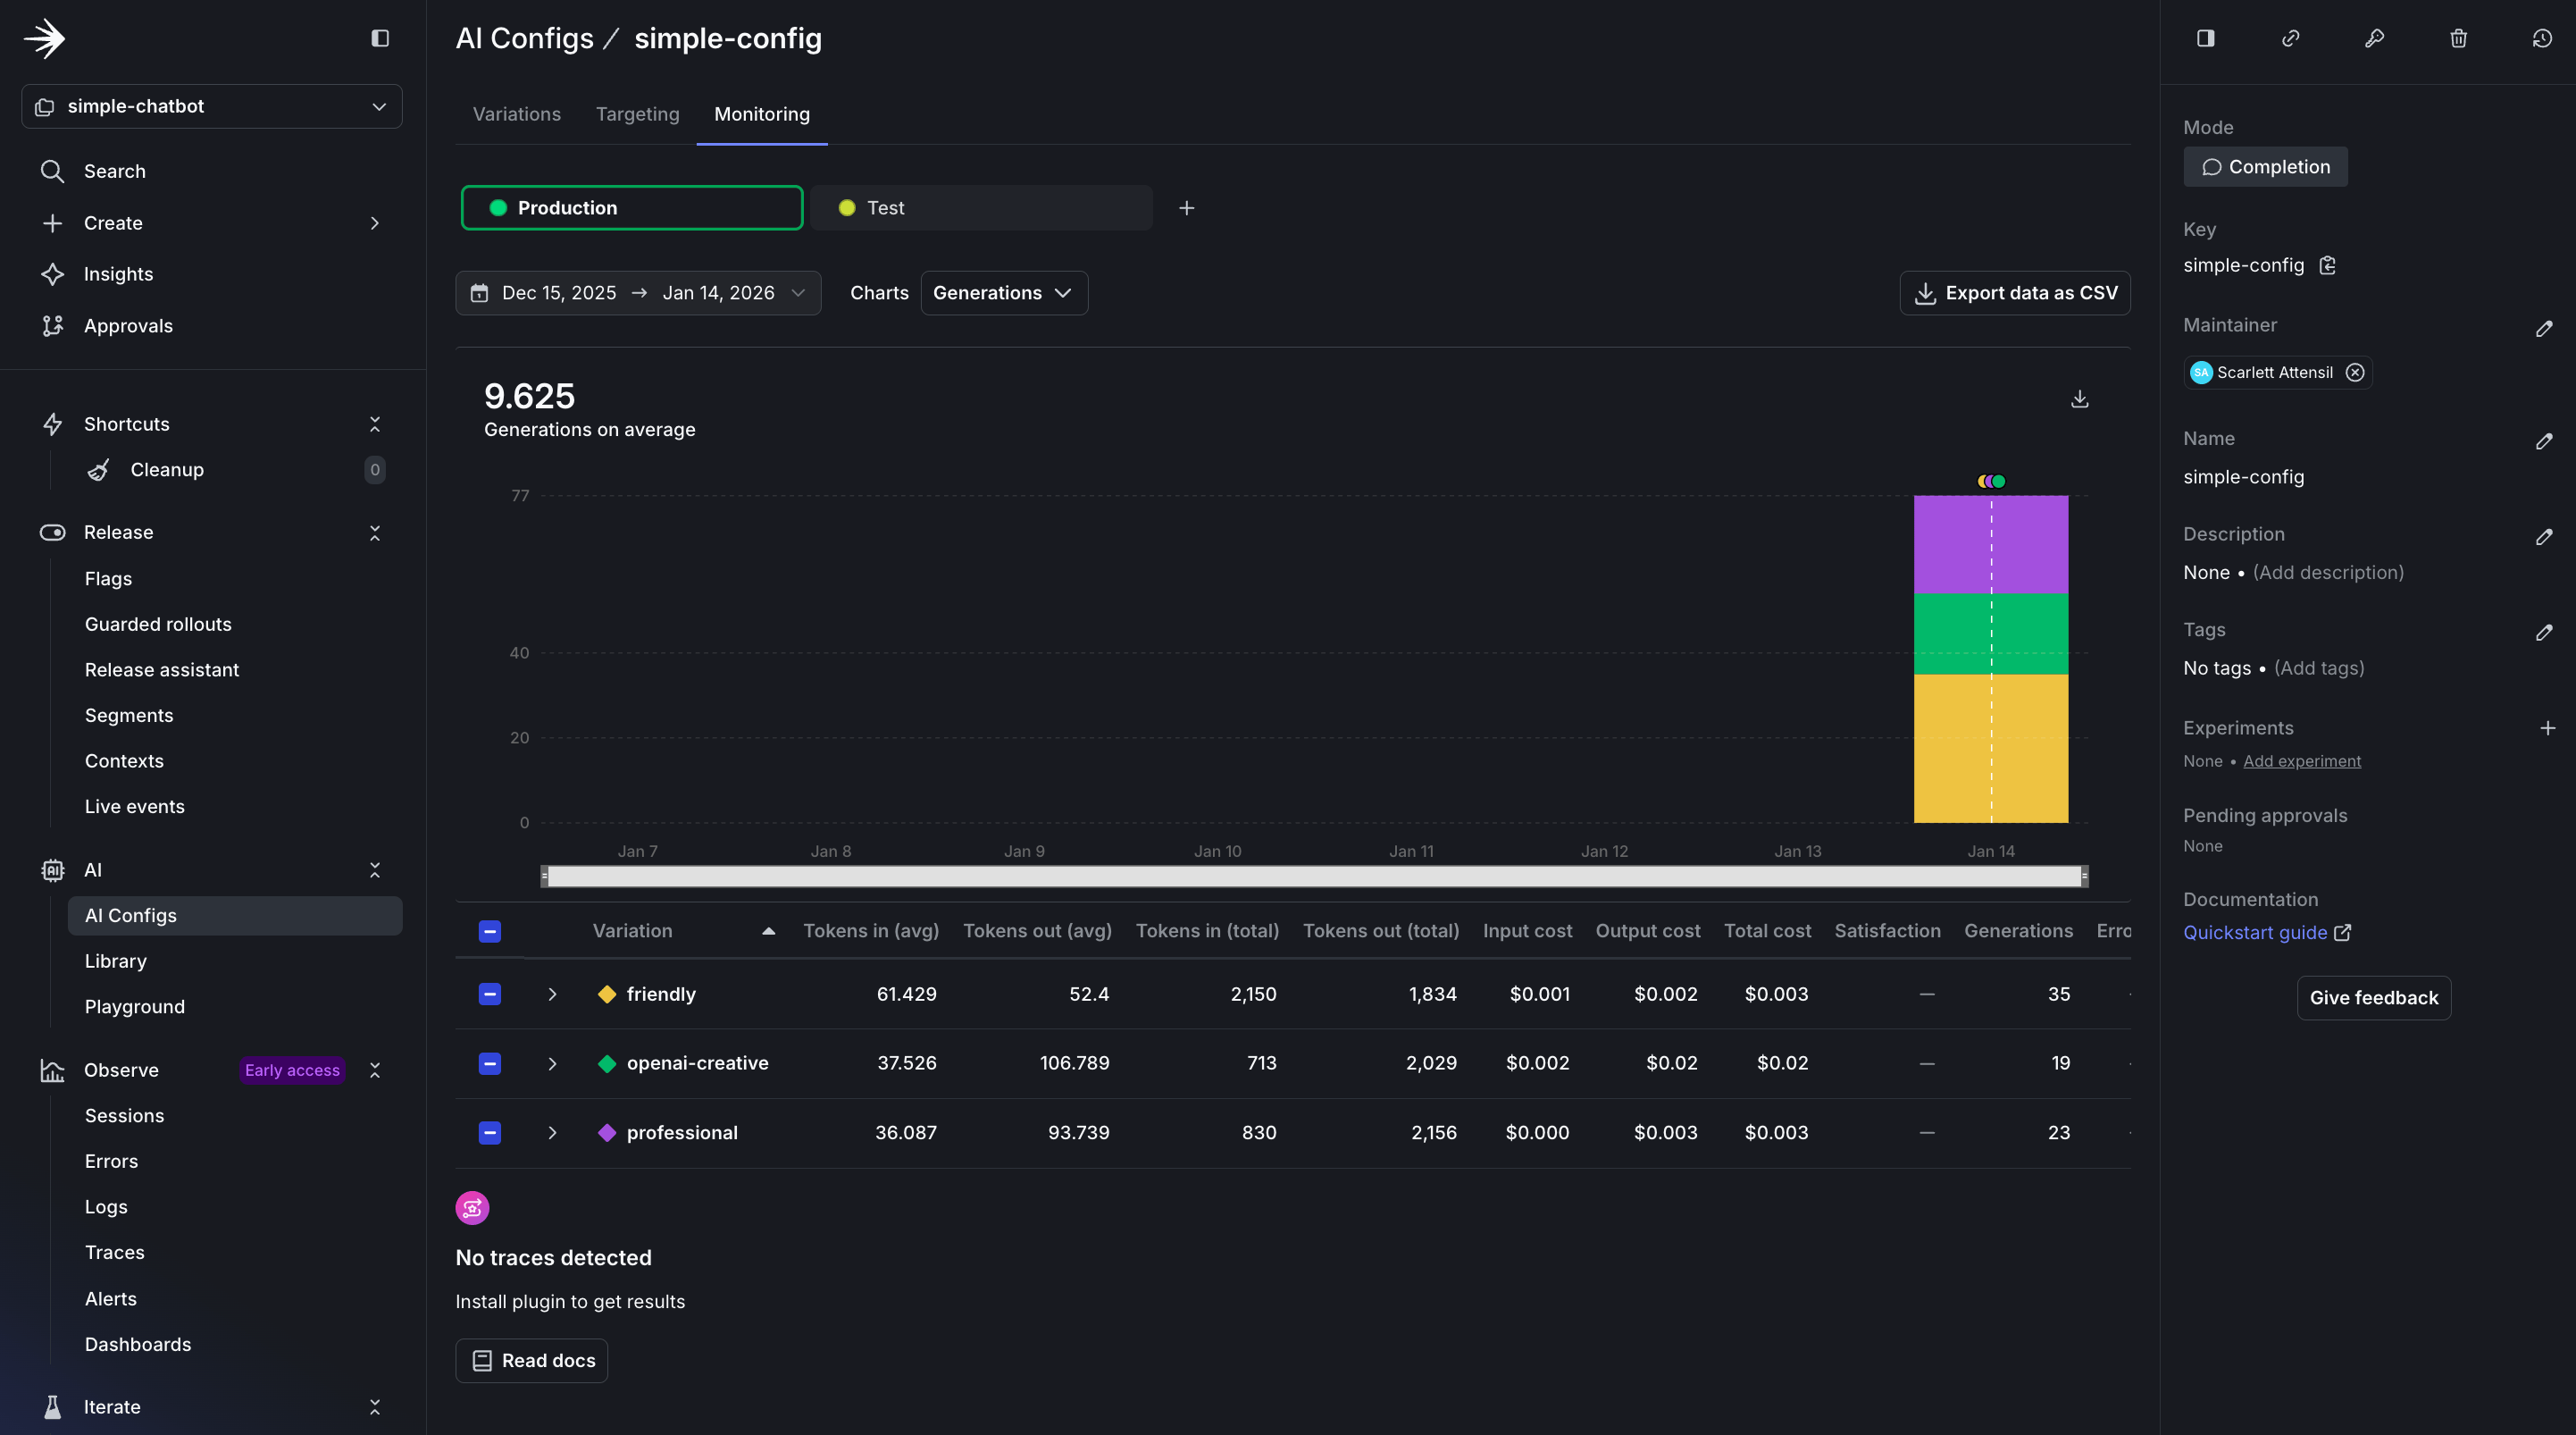
Task: Toggle the friendly variation checkbox
Action: tap(490, 994)
